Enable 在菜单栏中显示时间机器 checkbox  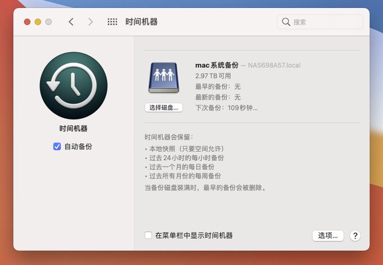148,235
